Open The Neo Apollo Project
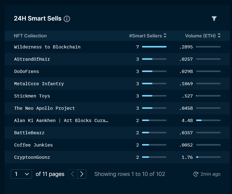Screen dimensions: 232x194 (x=44, y=108)
